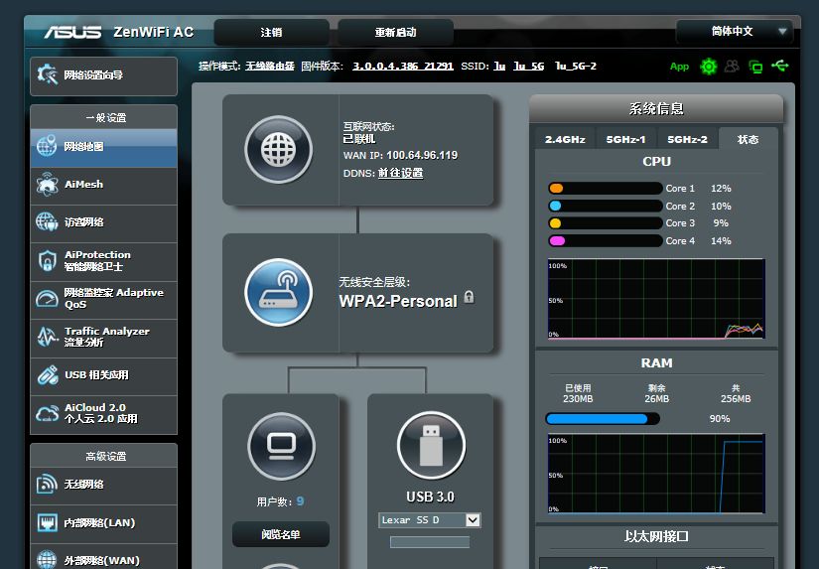Click the green gear status icon
This screenshot has width=819, height=569.
pyautogui.click(x=708, y=67)
